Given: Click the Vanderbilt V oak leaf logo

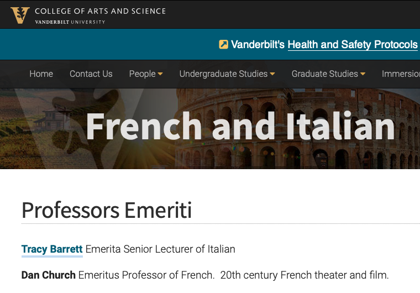Looking at the screenshot, I should coord(20,14).
